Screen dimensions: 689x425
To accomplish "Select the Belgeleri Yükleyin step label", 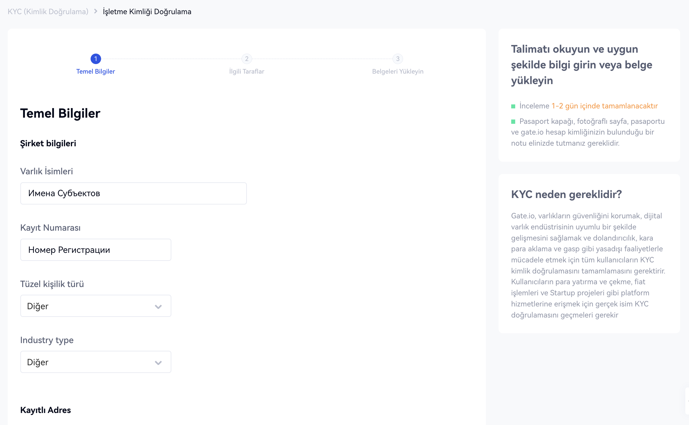I will (x=397, y=71).
